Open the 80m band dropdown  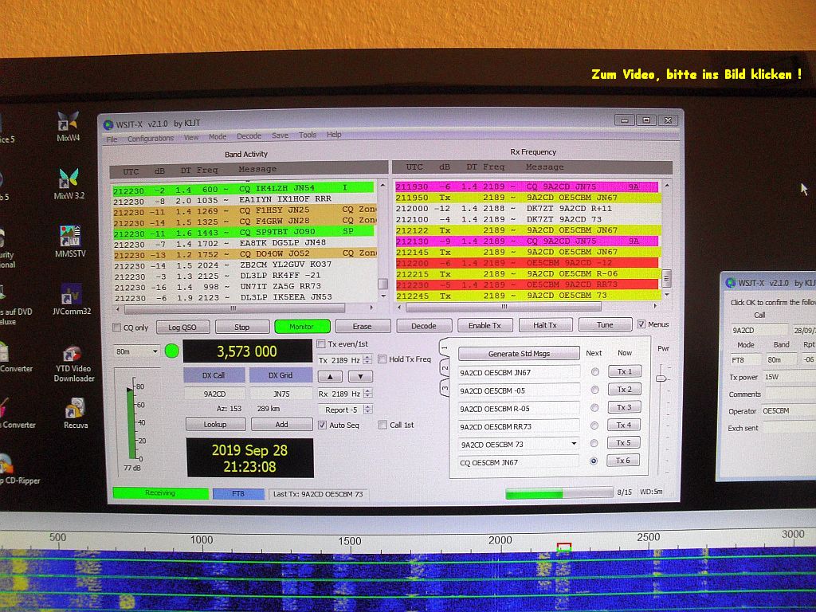[136, 351]
